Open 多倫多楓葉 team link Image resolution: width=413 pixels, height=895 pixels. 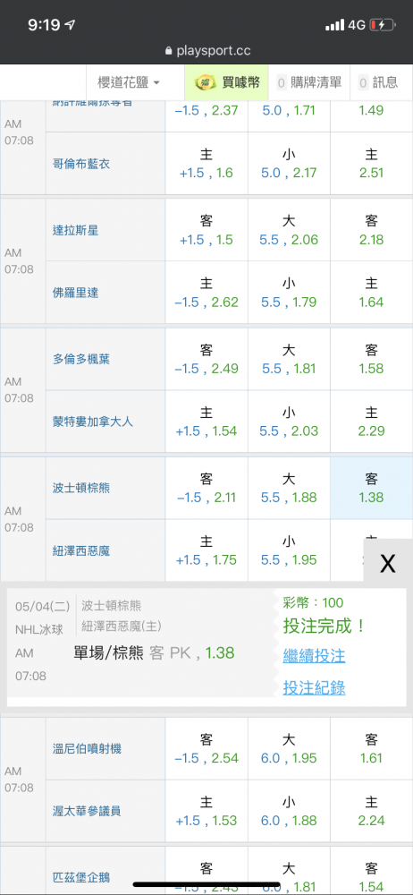point(81,359)
